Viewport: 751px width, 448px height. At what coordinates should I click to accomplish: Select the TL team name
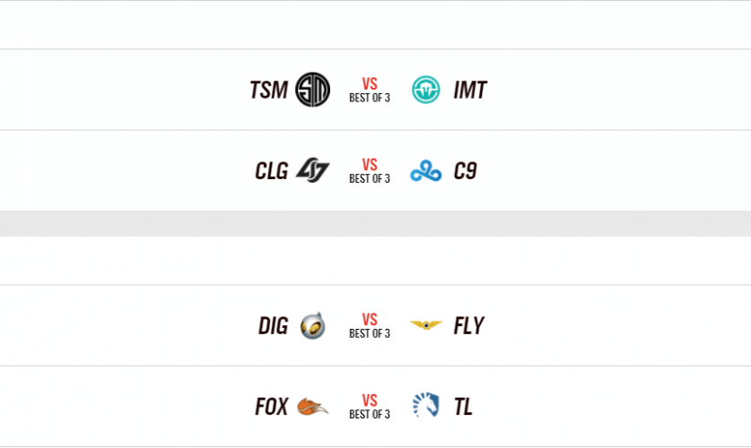click(x=463, y=407)
